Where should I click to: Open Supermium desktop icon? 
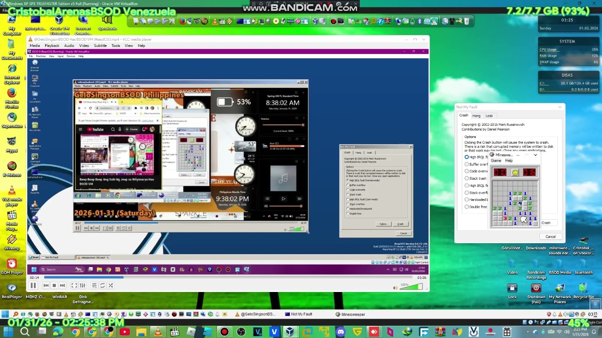click(x=12, y=121)
